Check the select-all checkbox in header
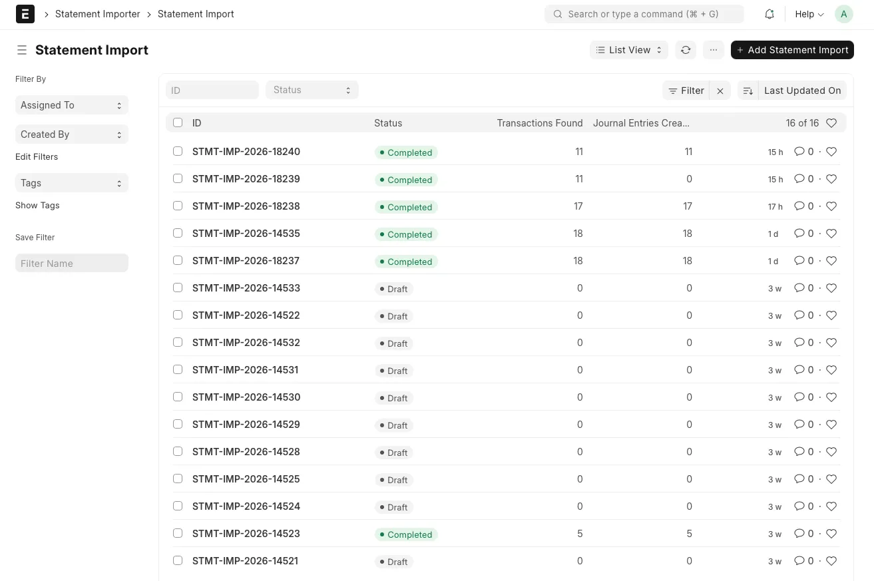The height and width of the screenshot is (581, 874). [178, 122]
